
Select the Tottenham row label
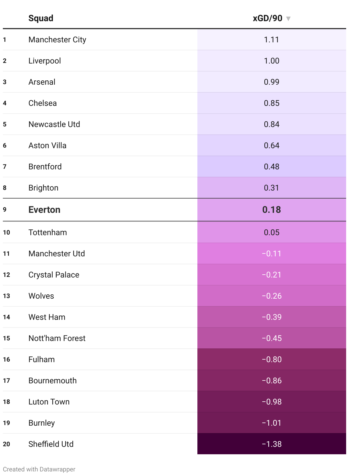pyautogui.click(x=47, y=232)
